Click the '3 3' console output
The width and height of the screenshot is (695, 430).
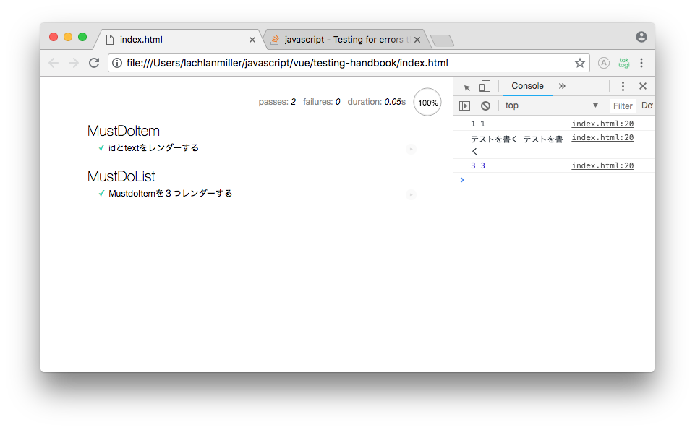pyautogui.click(x=478, y=165)
